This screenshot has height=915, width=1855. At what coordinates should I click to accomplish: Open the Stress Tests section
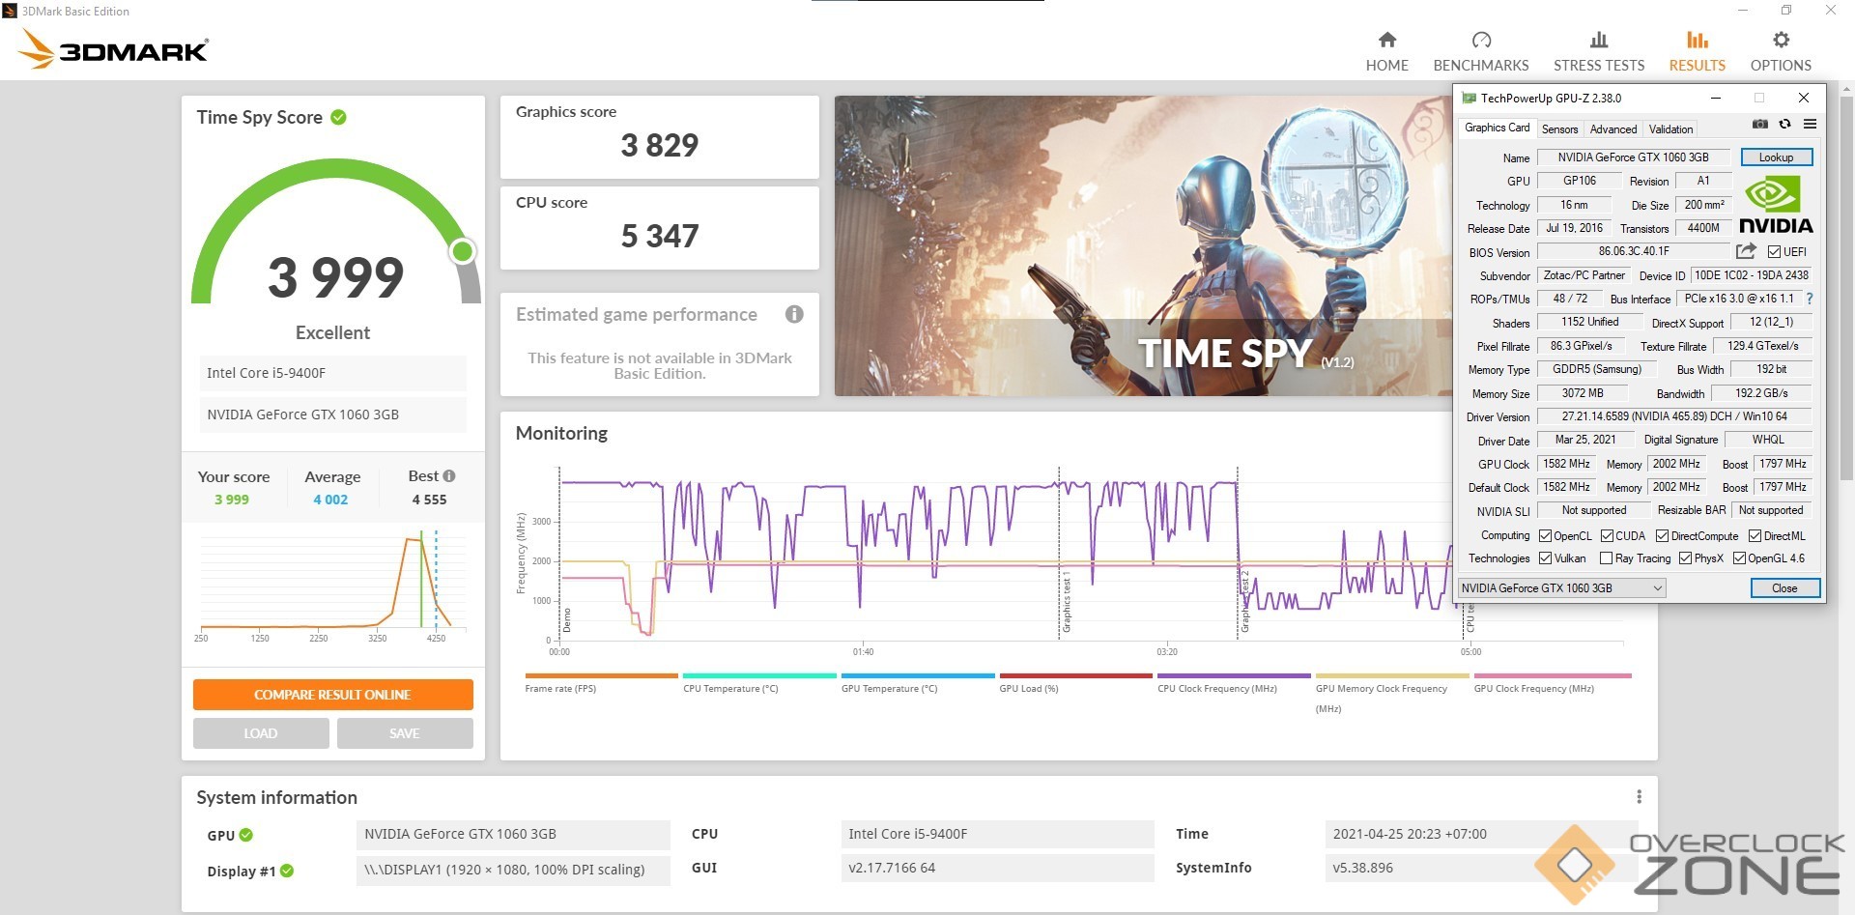pos(1598,51)
